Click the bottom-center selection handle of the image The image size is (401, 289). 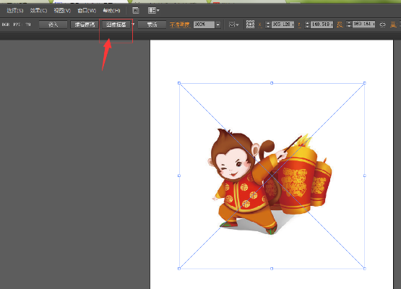click(x=272, y=269)
